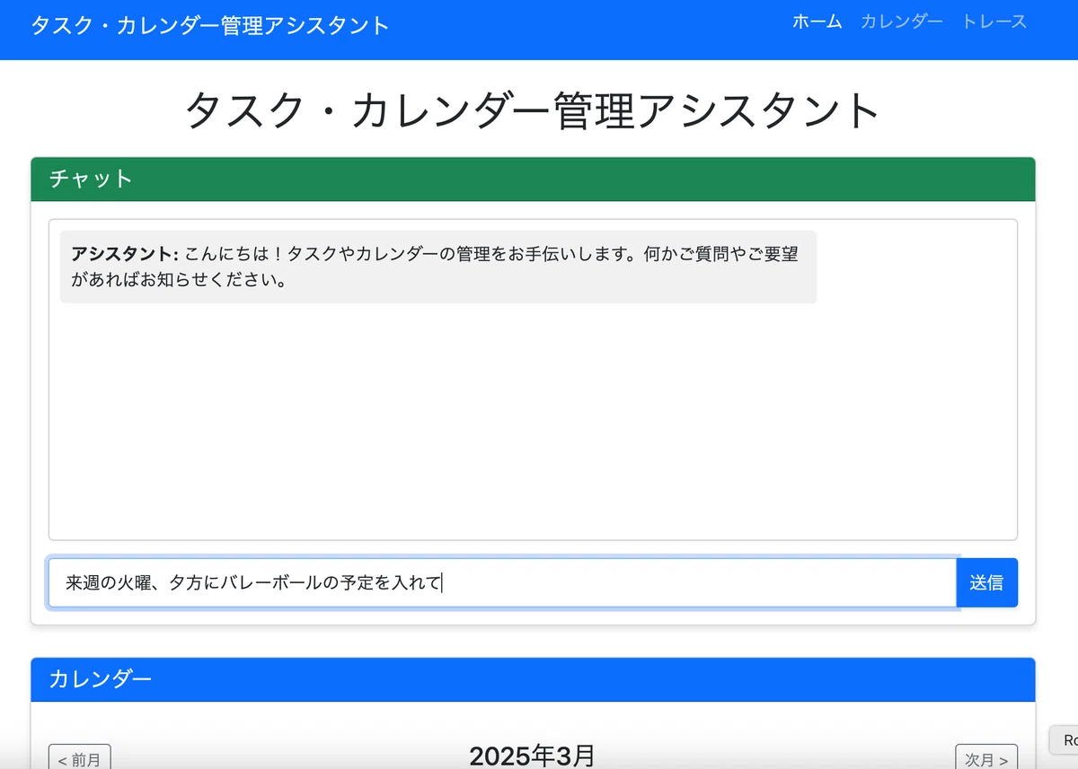Select the assistant greeting message bubble
The width and height of the screenshot is (1078, 769).
[438, 267]
